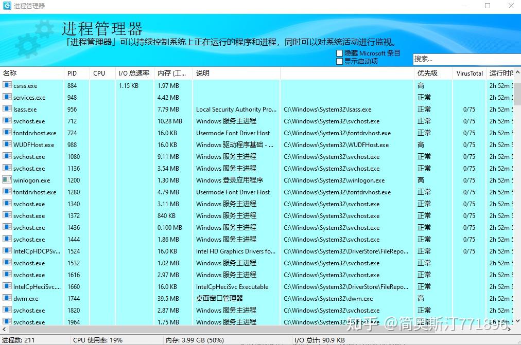Select the winlogon.exe process name
This screenshot has width=521, height=345.
pyautogui.click(x=31, y=180)
